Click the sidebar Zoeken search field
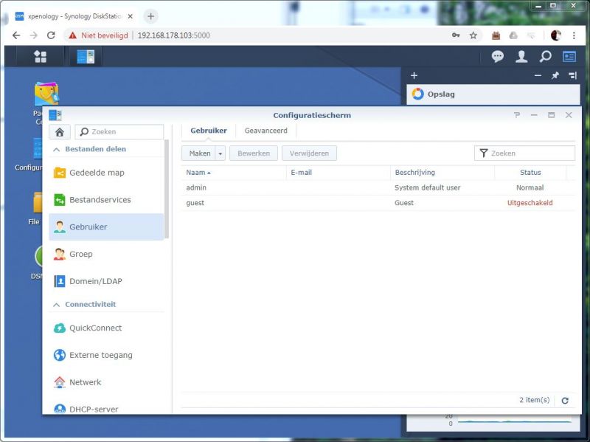 tap(119, 132)
